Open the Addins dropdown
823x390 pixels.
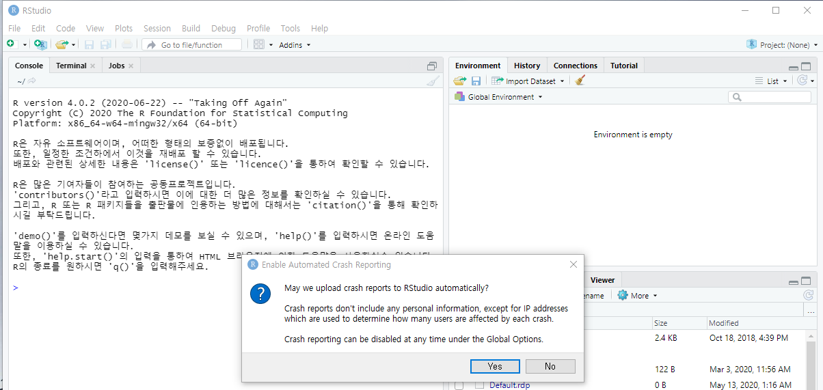[x=295, y=45]
